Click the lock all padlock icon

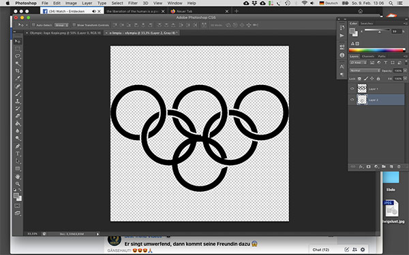[x=378, y=79]
